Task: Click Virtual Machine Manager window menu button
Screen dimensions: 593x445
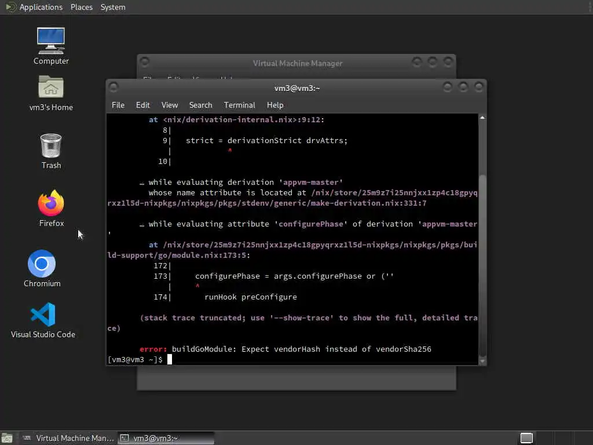Action: (144, 61)
